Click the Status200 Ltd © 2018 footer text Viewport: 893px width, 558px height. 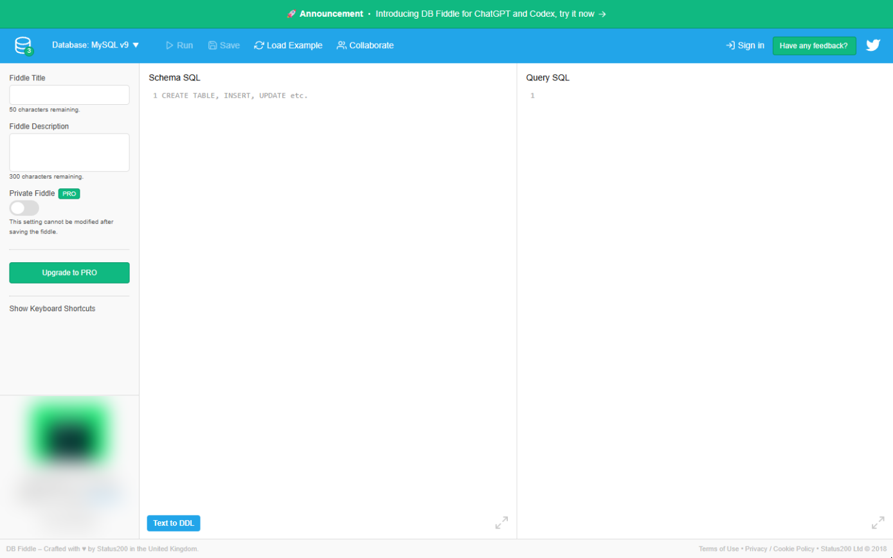coord(853,549)
